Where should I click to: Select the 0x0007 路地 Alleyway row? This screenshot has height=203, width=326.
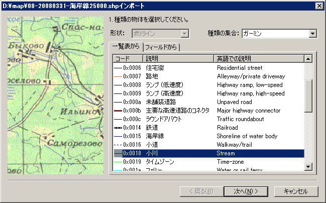209,76
